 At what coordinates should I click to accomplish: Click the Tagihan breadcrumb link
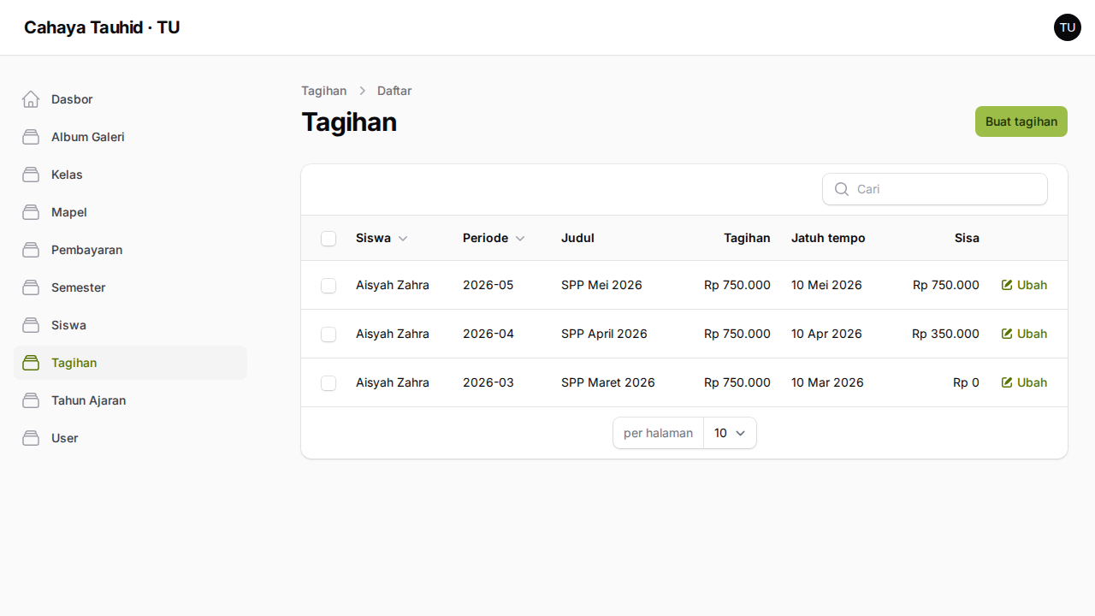[324, 91]
